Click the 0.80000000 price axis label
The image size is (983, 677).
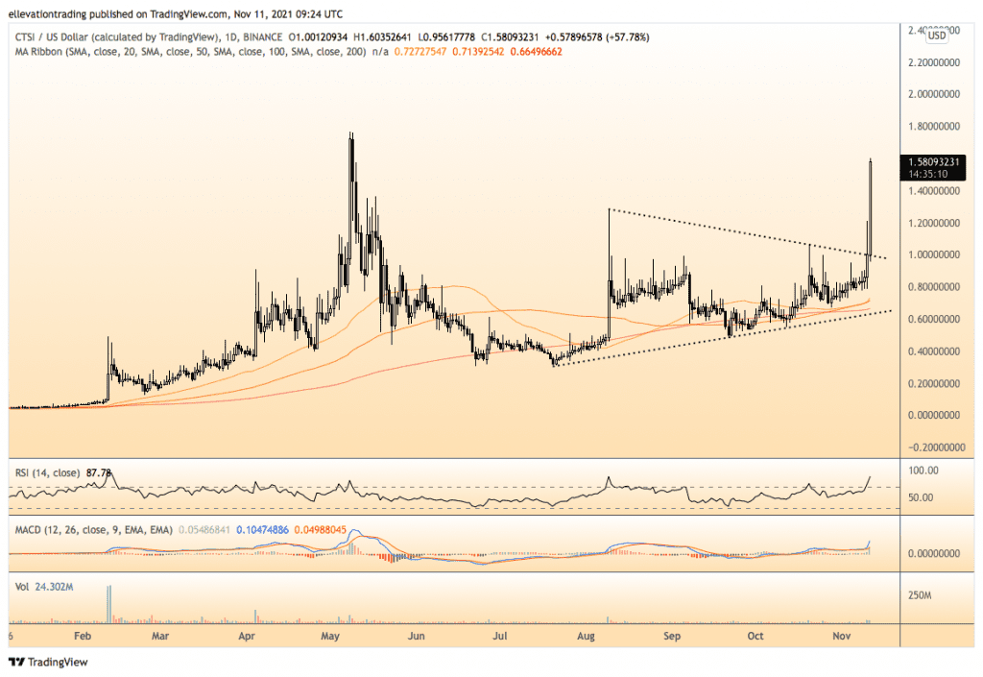coord(933,286)
